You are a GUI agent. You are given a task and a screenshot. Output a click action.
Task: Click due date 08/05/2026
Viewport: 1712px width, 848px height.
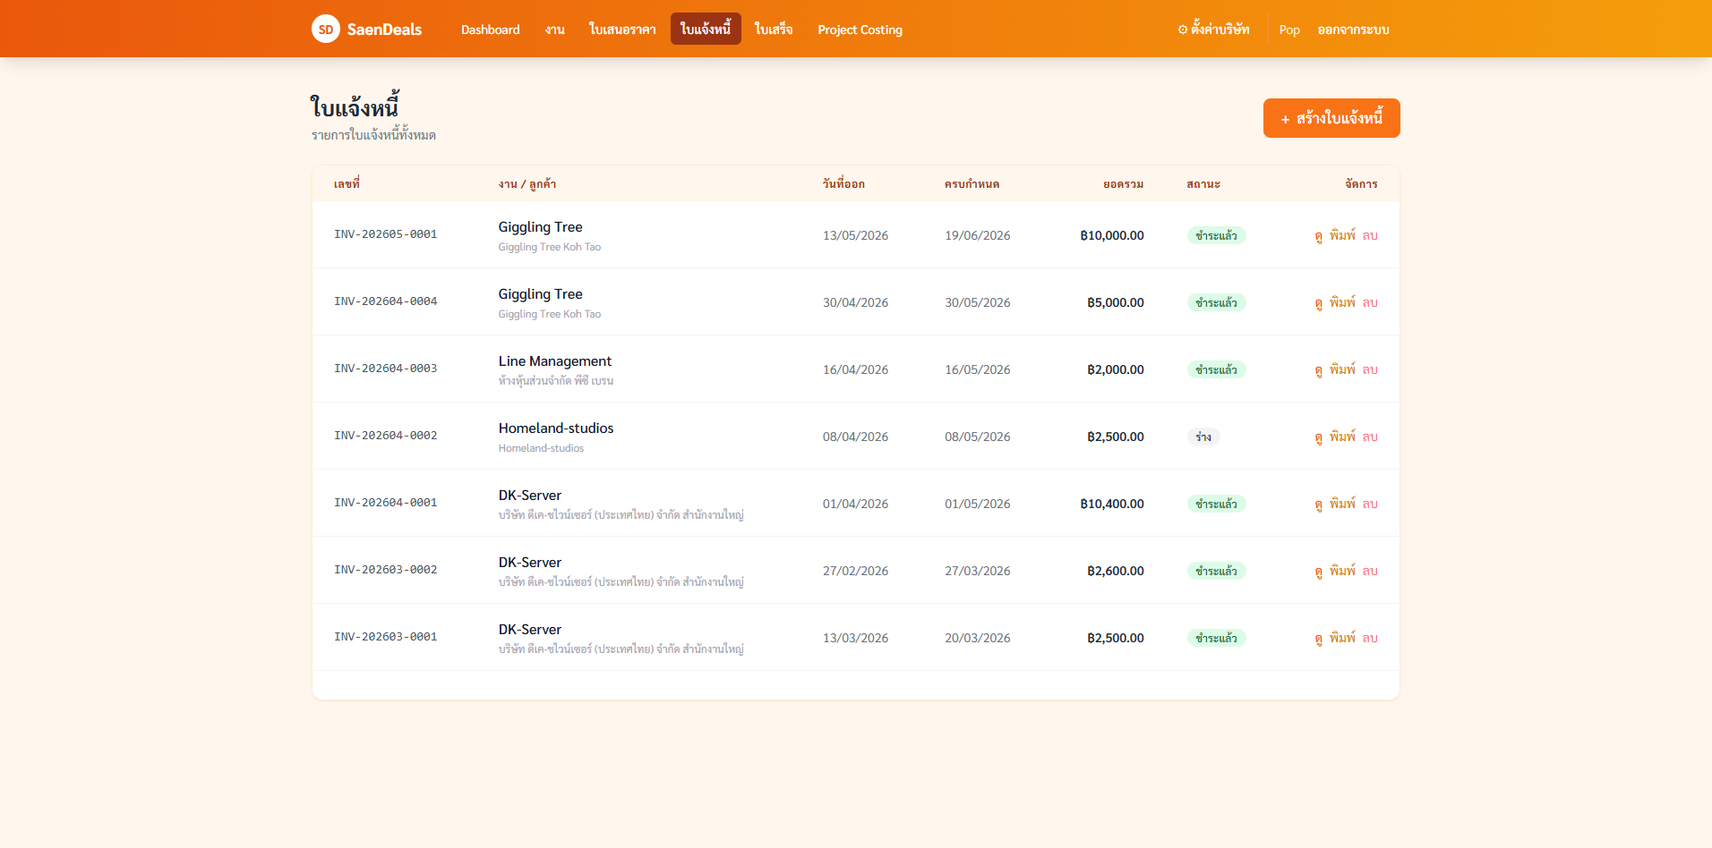[977, 437]
